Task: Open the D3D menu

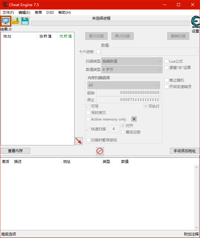Action: point(50,13)
